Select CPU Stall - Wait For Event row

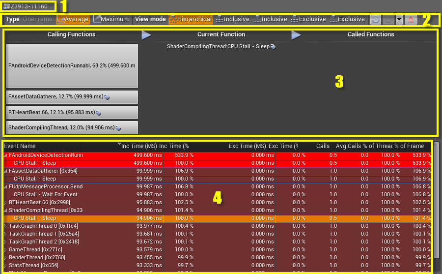pyautogui.click(x=218, y=195)
